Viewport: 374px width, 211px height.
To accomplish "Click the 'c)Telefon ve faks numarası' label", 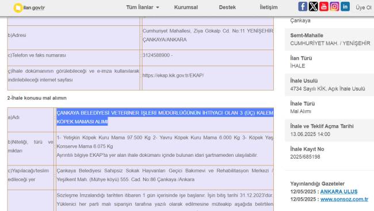I will (x=37, y=55).
